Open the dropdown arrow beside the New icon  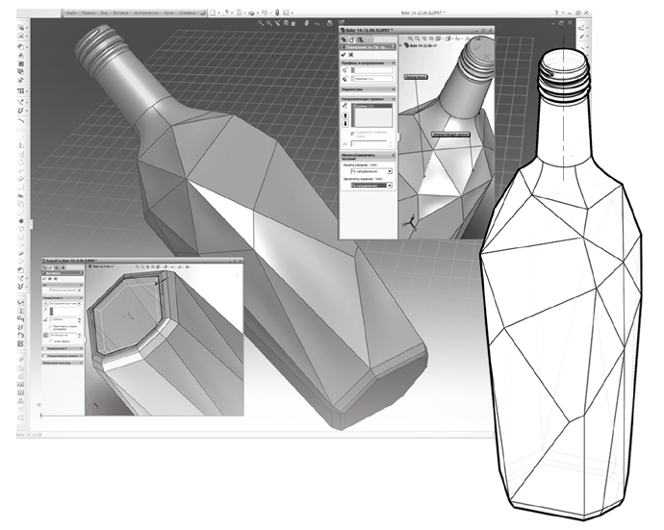click(219, 13)
